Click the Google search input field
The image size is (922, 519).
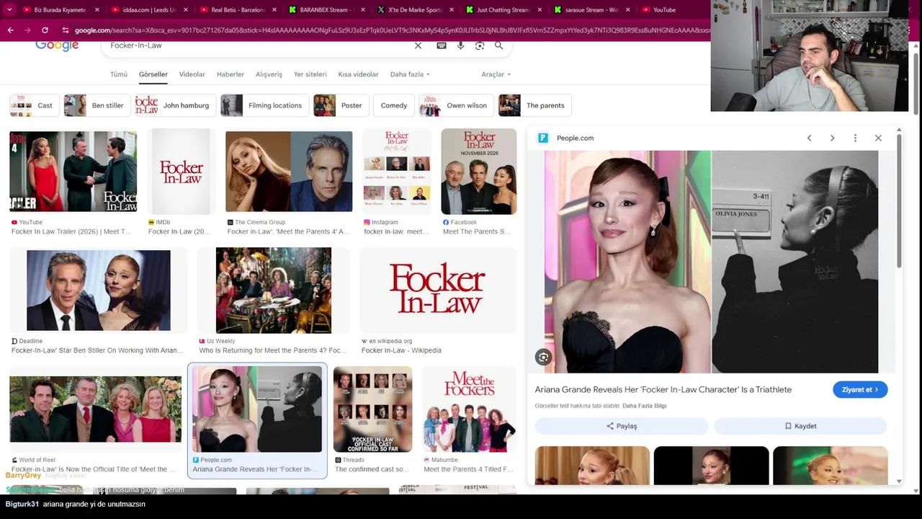259,45
